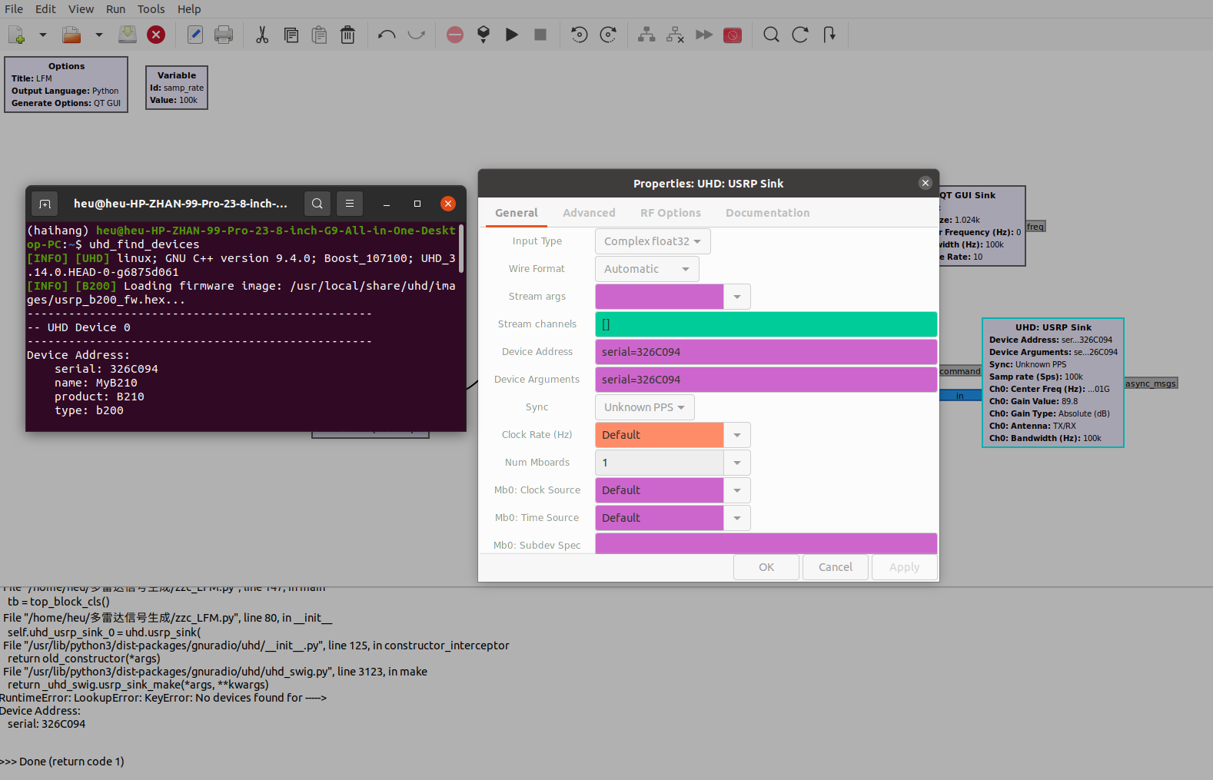Bypass the selected block with the double-arrow icon

704,35
